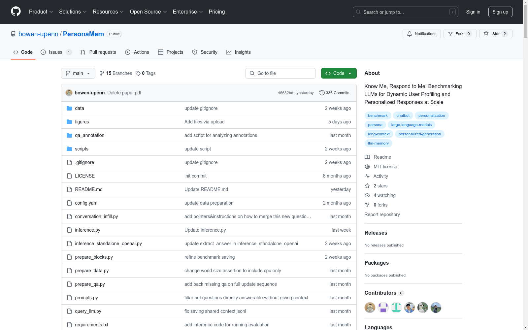Click the file icon beside prompts.py

[69, 298]
